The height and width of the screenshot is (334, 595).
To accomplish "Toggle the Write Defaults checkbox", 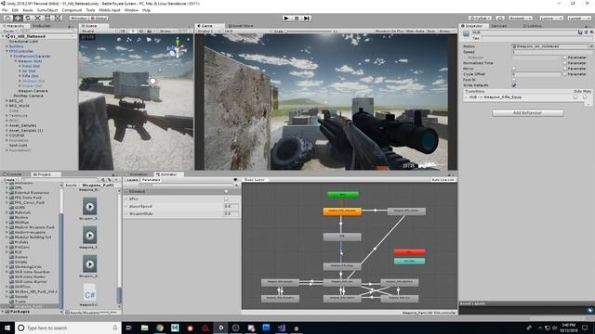I will click(x=514, y=85).
